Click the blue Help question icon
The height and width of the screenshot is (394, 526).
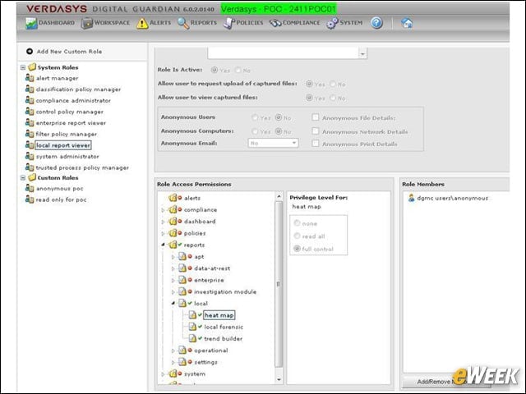[x=376, y=23]
